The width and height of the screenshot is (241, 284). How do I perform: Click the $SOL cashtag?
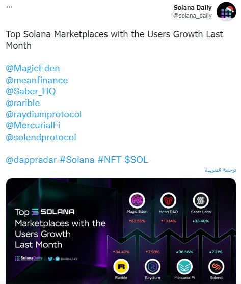coord(136,160)
